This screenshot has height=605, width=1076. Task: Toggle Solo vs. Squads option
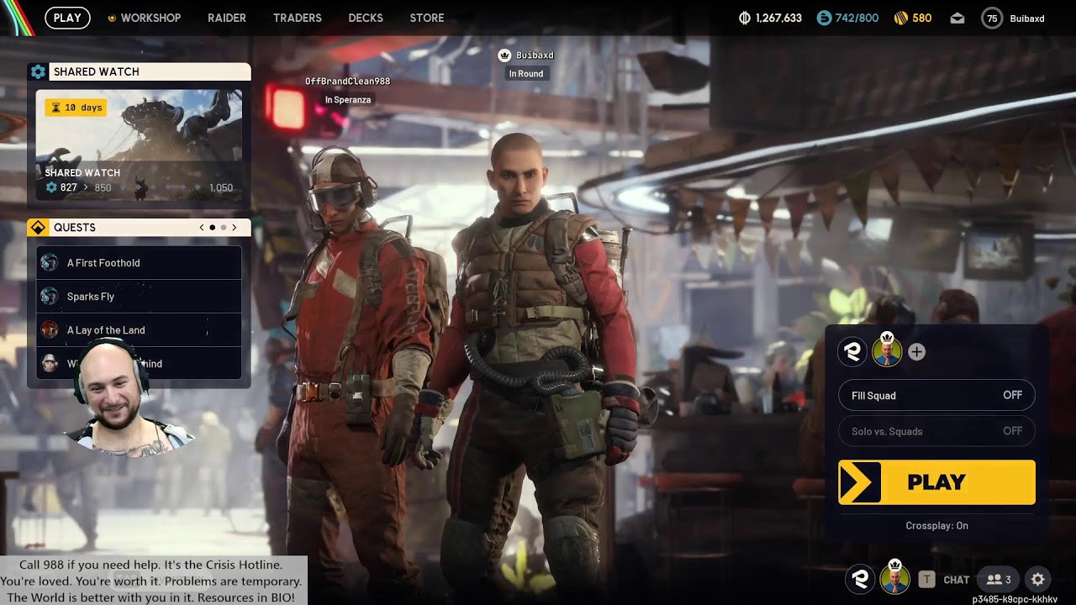click(x=936, y=431)
